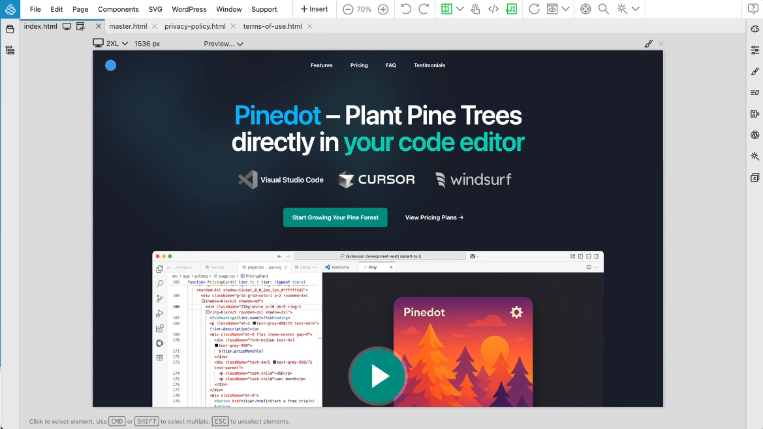Open the puzzle piece panel in right sidebar
This screenshot has width=763, height=429.
755,114
